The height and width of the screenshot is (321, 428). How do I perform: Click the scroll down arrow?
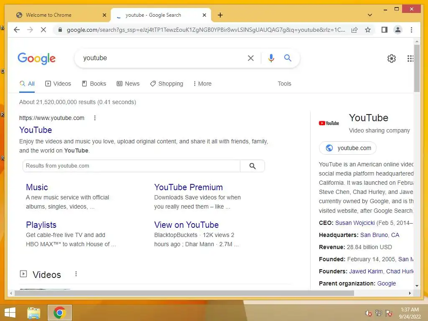tap(417, 286)
